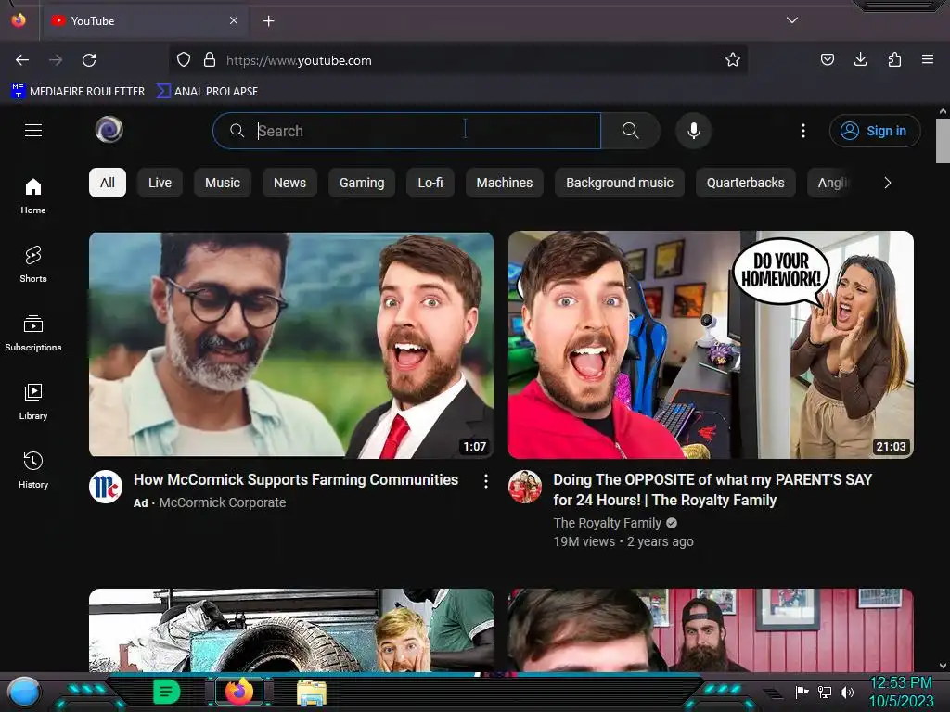Open Library from sidebar
950x712 pixels.
[33, 401]
